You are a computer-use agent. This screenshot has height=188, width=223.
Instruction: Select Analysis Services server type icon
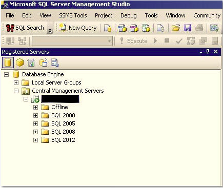pyautogui.click(x=19, y=62)
